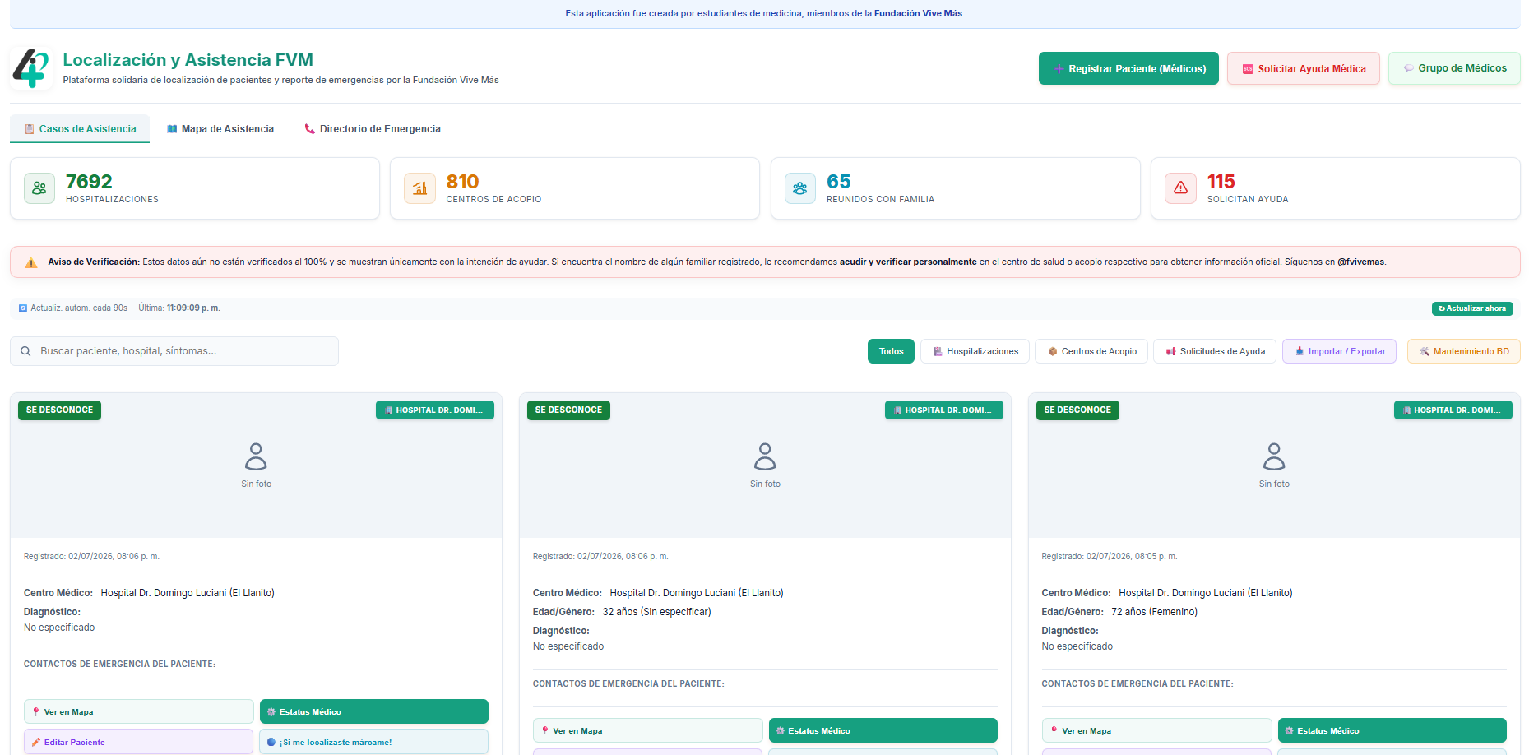Click the text "72 años (Femenino)"
1529x755 pixels.
point(1155,612)
